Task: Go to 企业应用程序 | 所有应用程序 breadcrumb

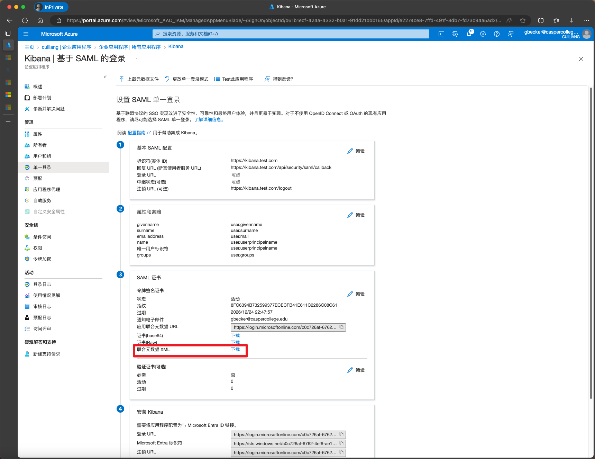Action: click(130, 47)
